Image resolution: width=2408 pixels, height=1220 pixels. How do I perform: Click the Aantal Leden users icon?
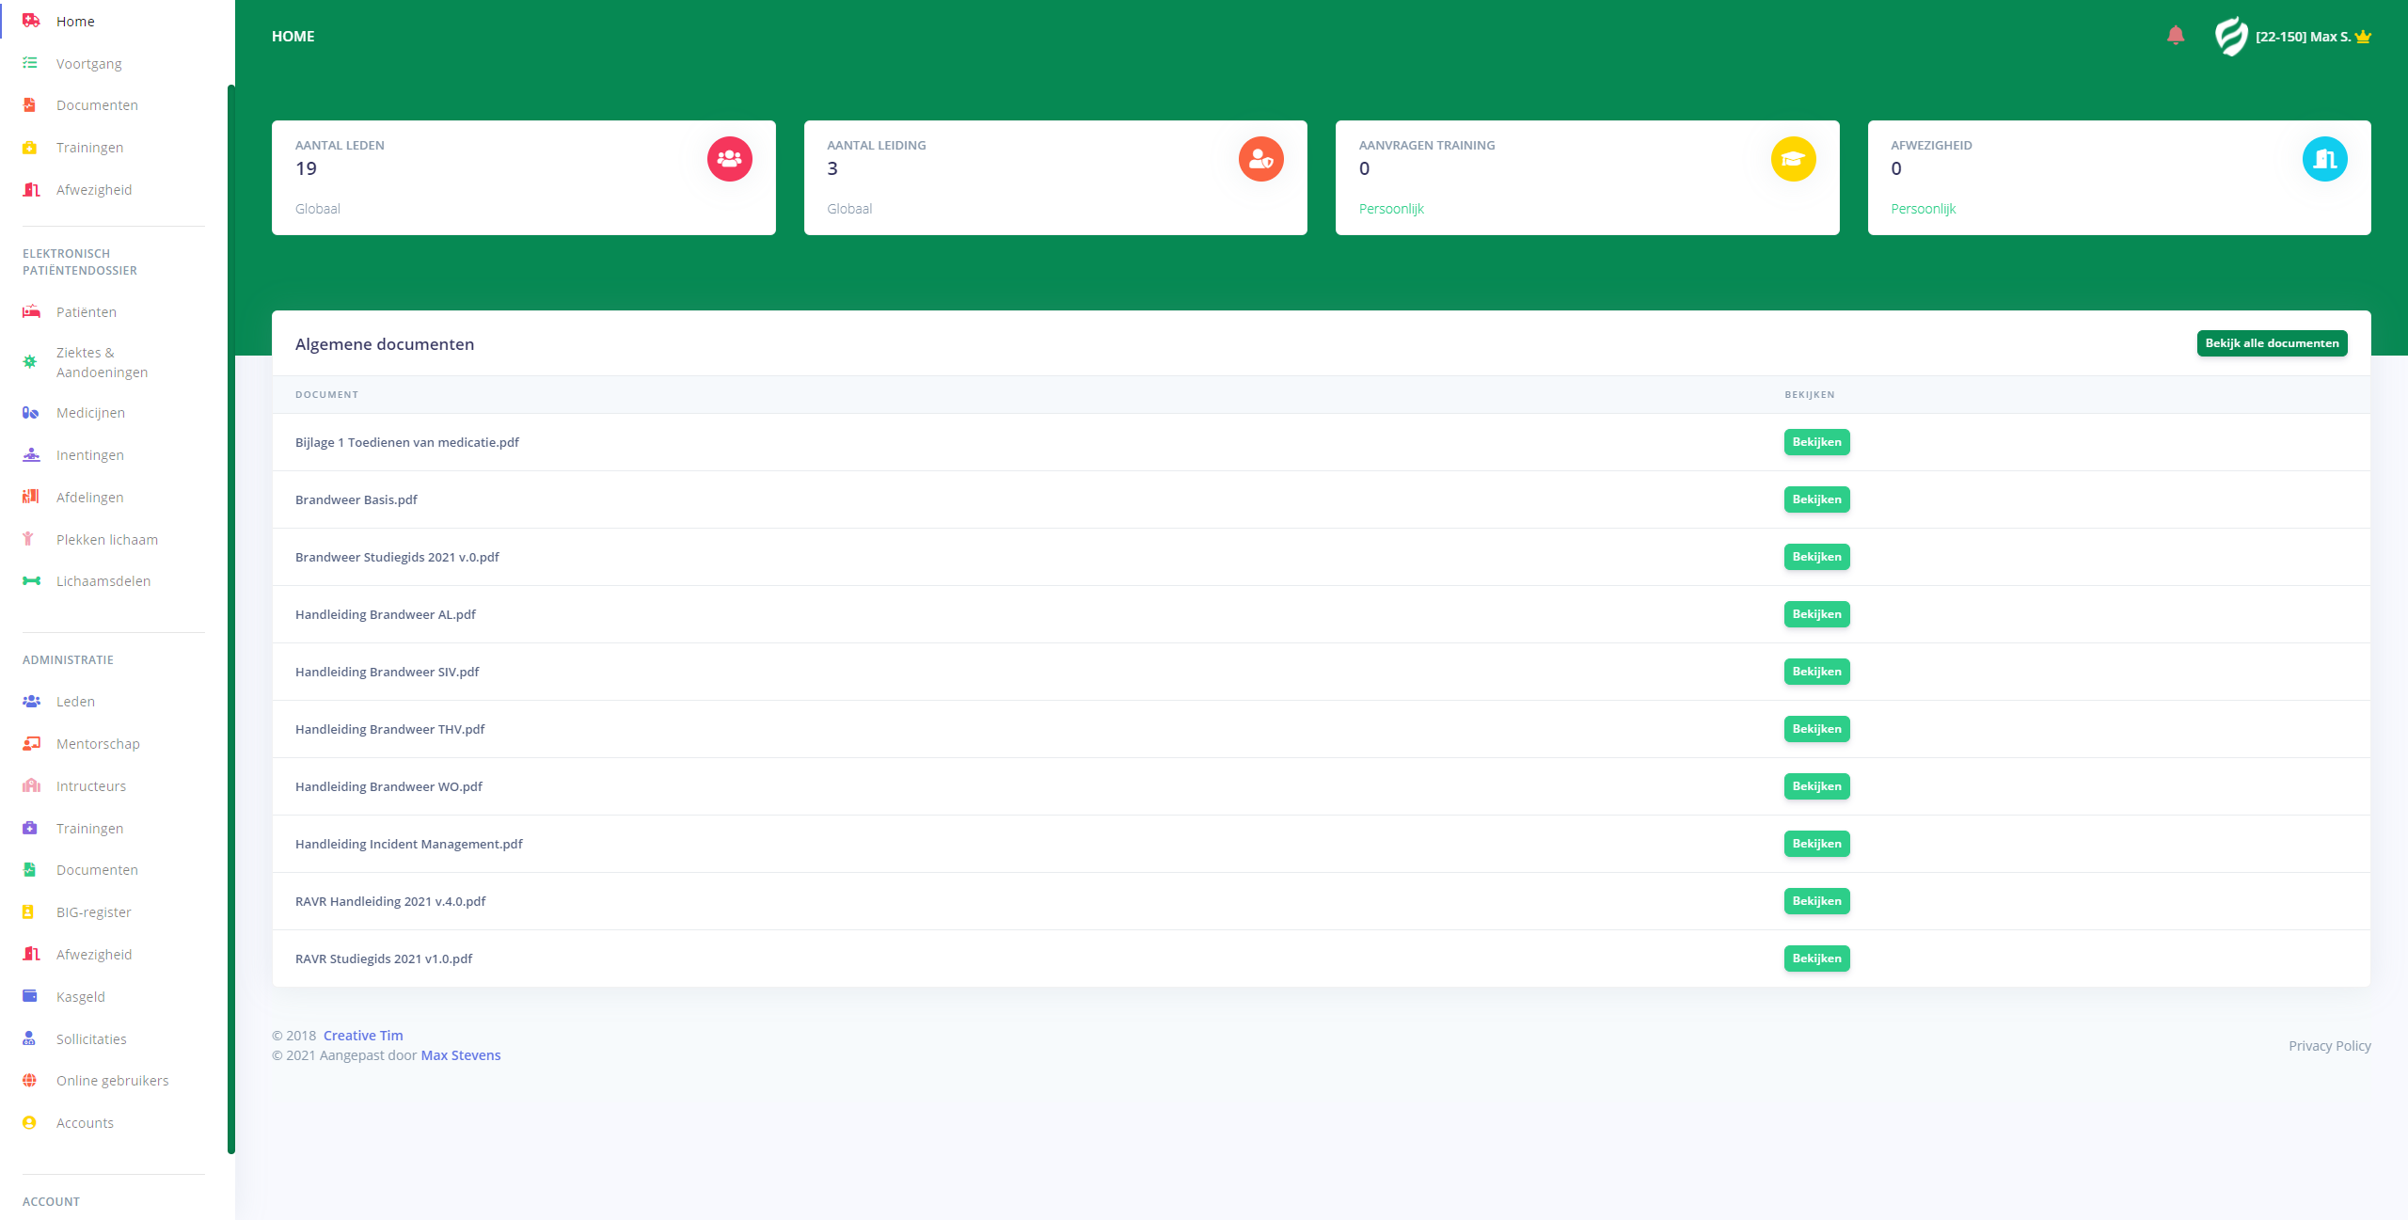(x=729, y=159)
